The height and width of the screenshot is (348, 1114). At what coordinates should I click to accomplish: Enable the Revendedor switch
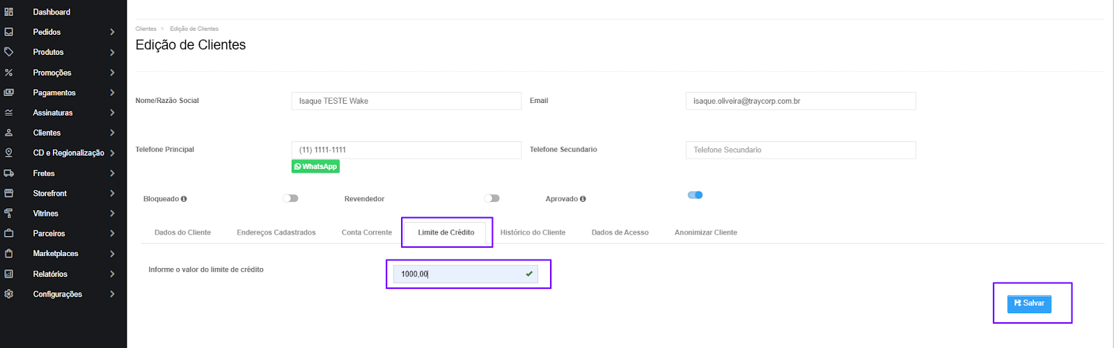click(492, 198)
